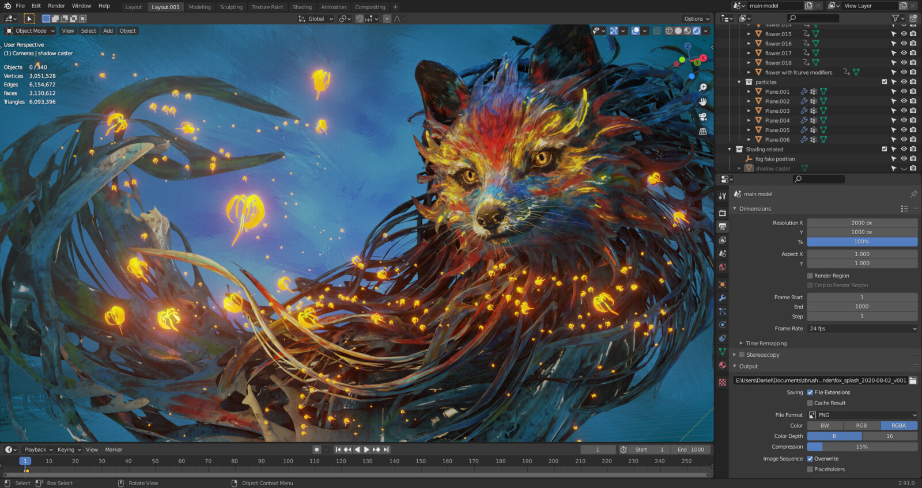Screen dimensions: 922x488
Task: Select solid viewport shading
Action: tap(678, 31)
